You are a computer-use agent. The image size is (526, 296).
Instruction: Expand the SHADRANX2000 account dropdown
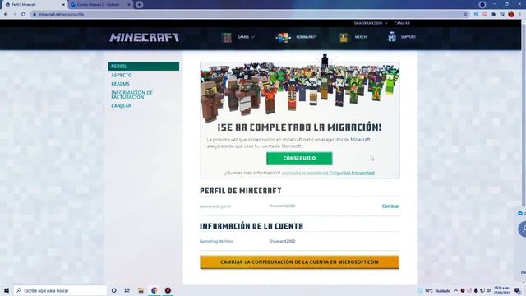(371, 23)
